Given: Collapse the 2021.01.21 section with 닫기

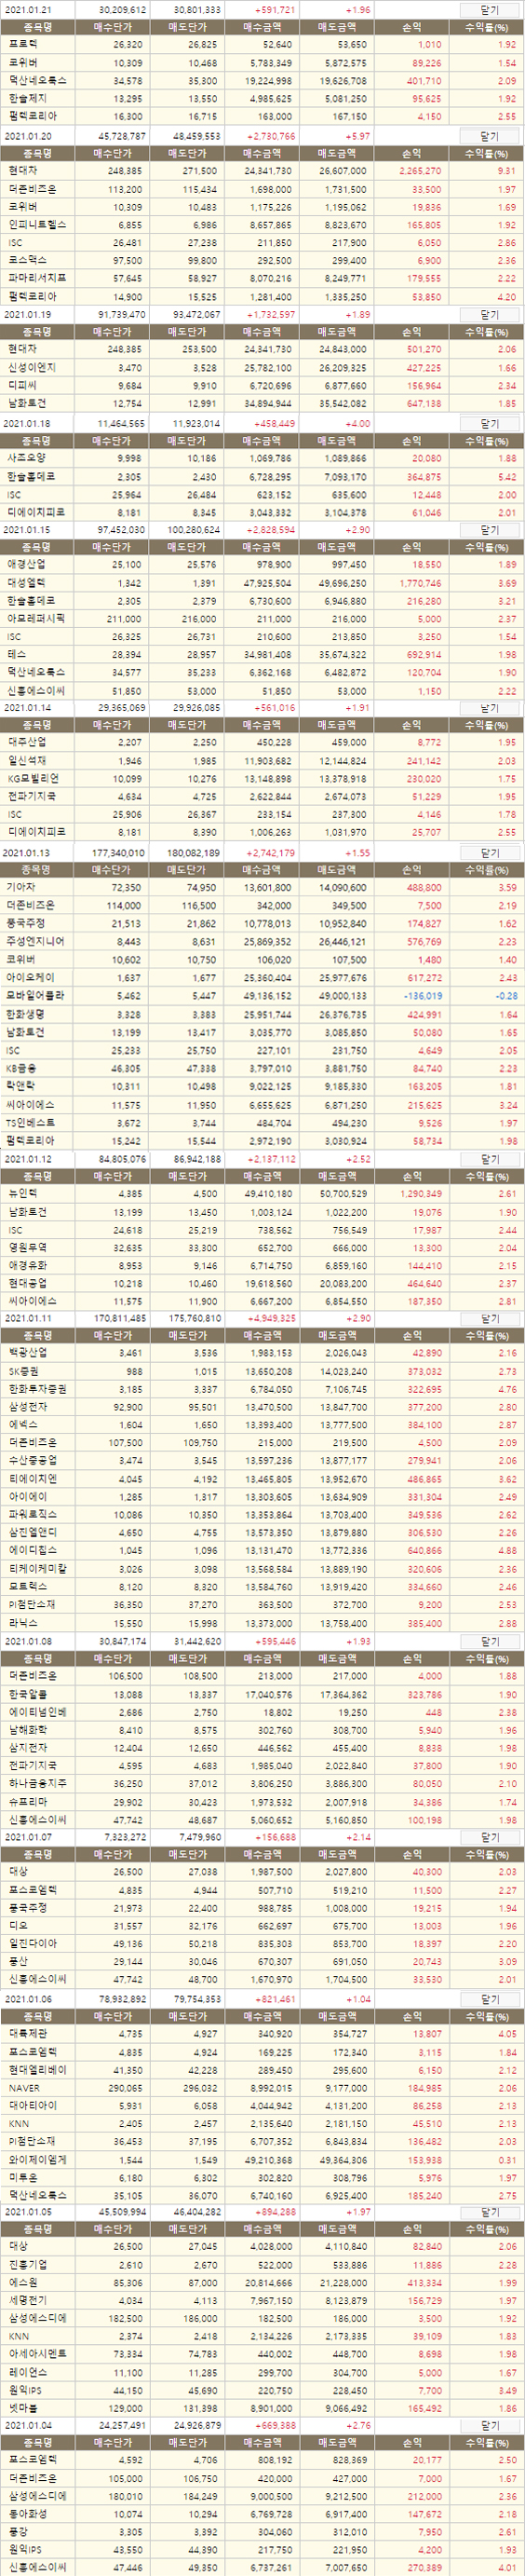Looking at the screenshot, I should pyautogui.click(x=489, y=9).
